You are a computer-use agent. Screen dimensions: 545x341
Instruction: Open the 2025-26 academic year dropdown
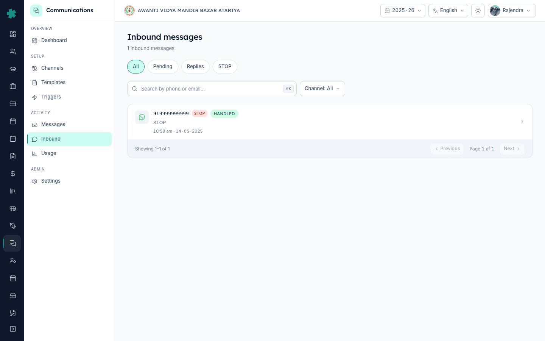[403, 11]
